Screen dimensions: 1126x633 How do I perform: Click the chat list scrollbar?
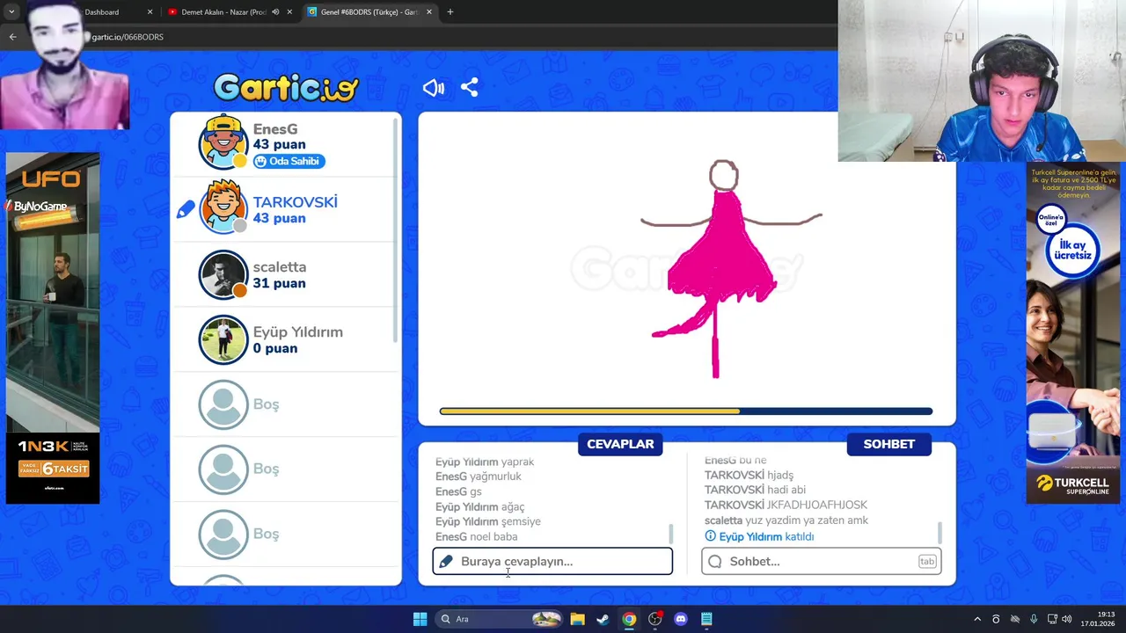click(x=940, y=533)
